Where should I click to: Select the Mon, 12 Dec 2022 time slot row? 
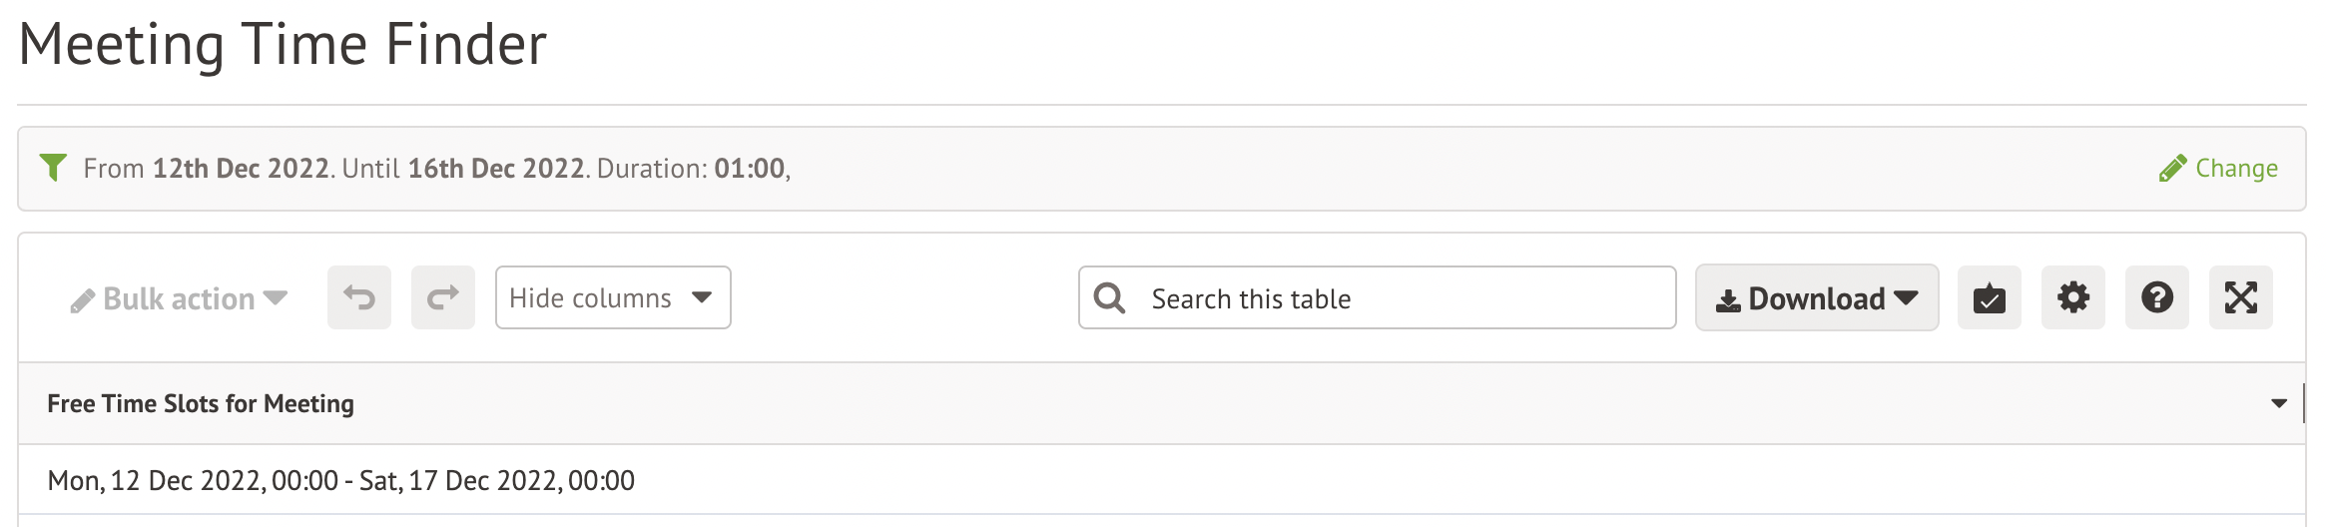pyautogui.click(x=341, y=480)
